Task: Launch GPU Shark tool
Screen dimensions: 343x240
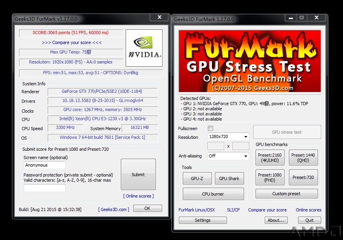Action: pos(229,179)
